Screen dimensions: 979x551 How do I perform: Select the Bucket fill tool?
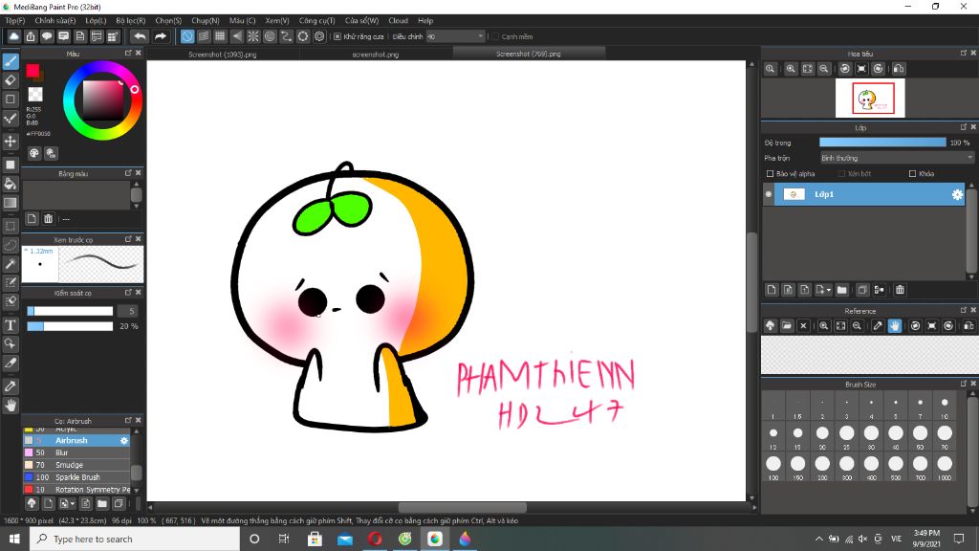click(x=11, y=183)
